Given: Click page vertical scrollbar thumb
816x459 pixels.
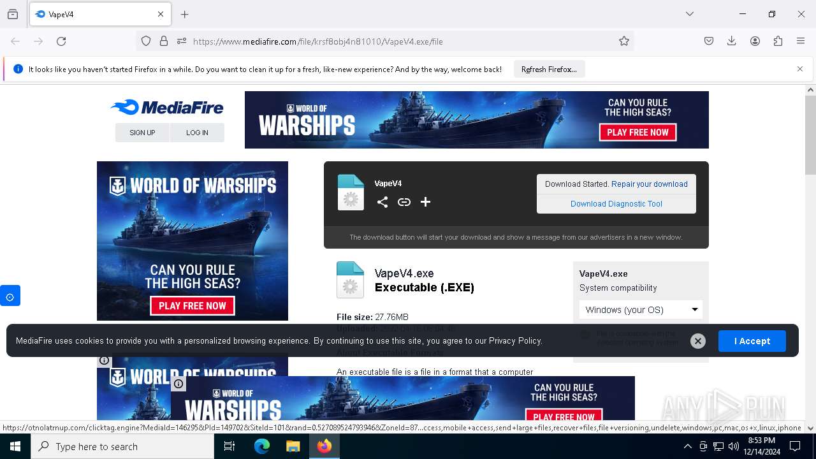Looking at the screenshot, I should point(810,135).
